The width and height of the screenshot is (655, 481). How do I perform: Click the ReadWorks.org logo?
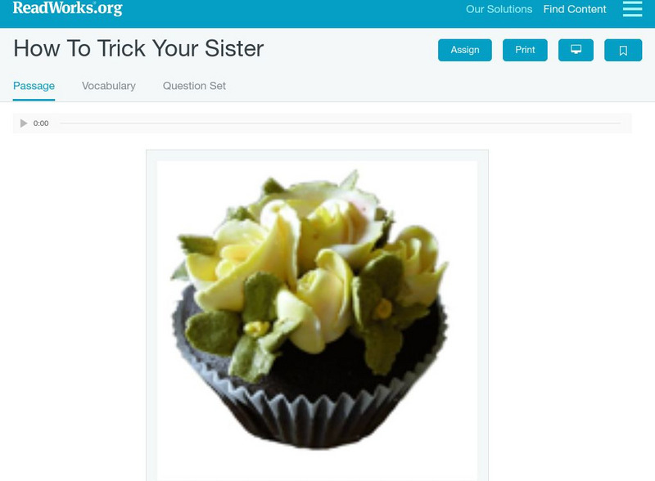[x=68, y=8]
